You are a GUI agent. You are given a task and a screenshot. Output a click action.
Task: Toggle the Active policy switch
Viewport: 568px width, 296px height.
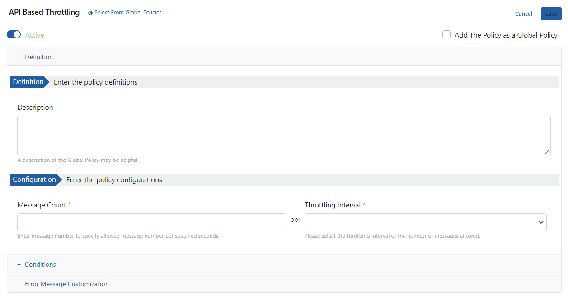(x=14, y=35)
